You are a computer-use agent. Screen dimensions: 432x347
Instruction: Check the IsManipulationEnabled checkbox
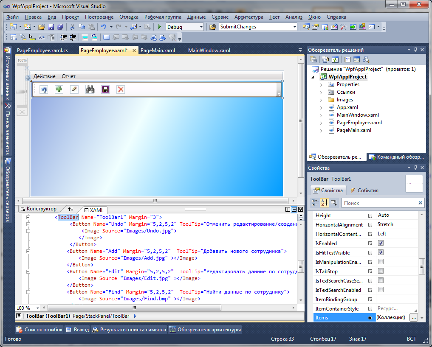381,262
